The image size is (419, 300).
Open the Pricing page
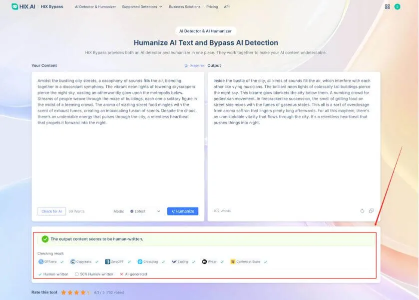point(212,6)
